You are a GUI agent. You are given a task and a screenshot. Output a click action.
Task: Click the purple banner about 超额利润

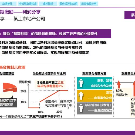[x=56, y=34]
